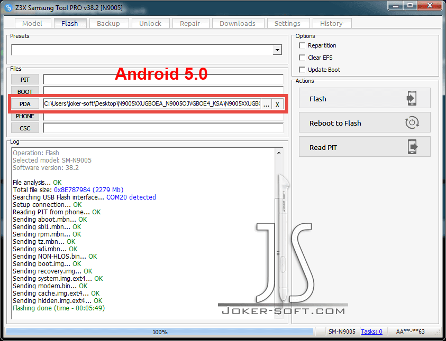Click the phone arrow icon on Flash button

[412, 98]
